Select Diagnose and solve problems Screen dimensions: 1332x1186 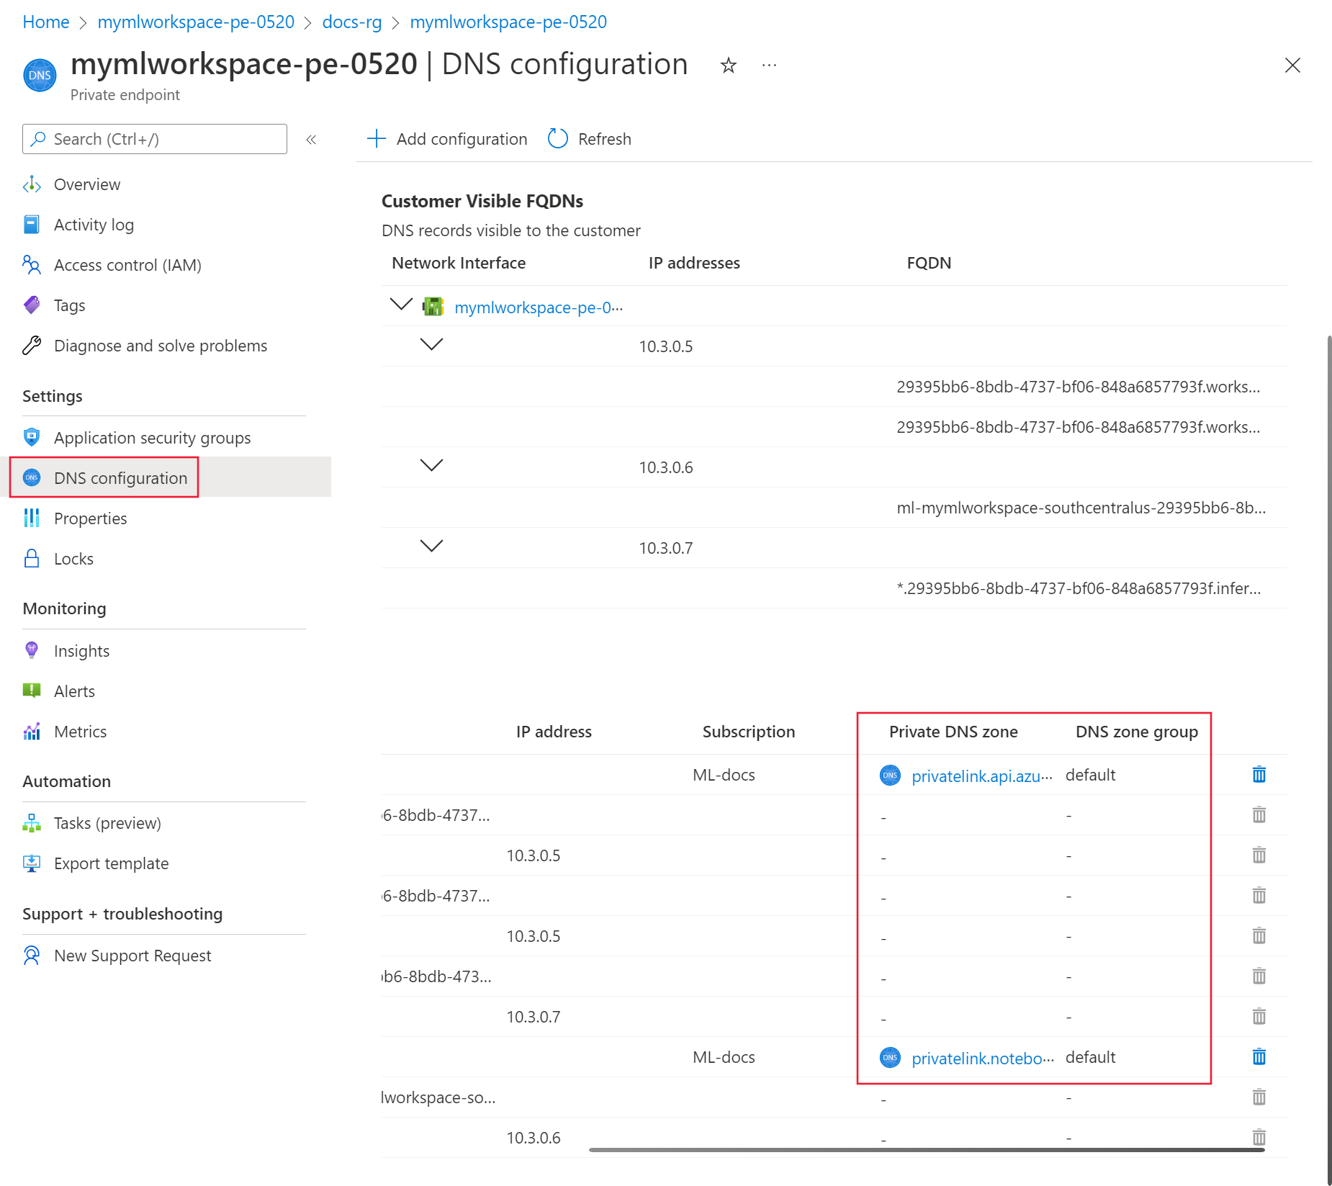pyautogui.click(x=160, y=345)
